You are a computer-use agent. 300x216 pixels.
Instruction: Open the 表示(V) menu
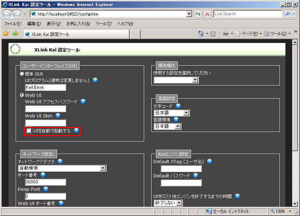point(54,24)
